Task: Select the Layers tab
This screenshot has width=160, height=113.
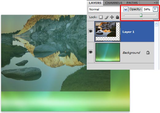Action: tap(95, 3)
